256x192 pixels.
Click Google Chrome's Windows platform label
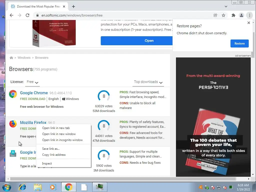70,99
